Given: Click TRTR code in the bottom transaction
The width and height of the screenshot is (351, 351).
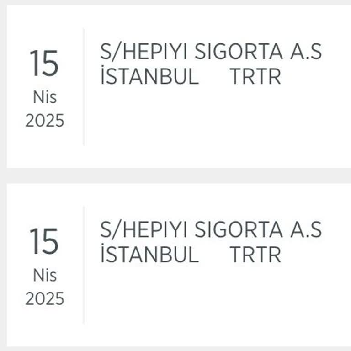Looking at the screenshot, I should 255,254.
